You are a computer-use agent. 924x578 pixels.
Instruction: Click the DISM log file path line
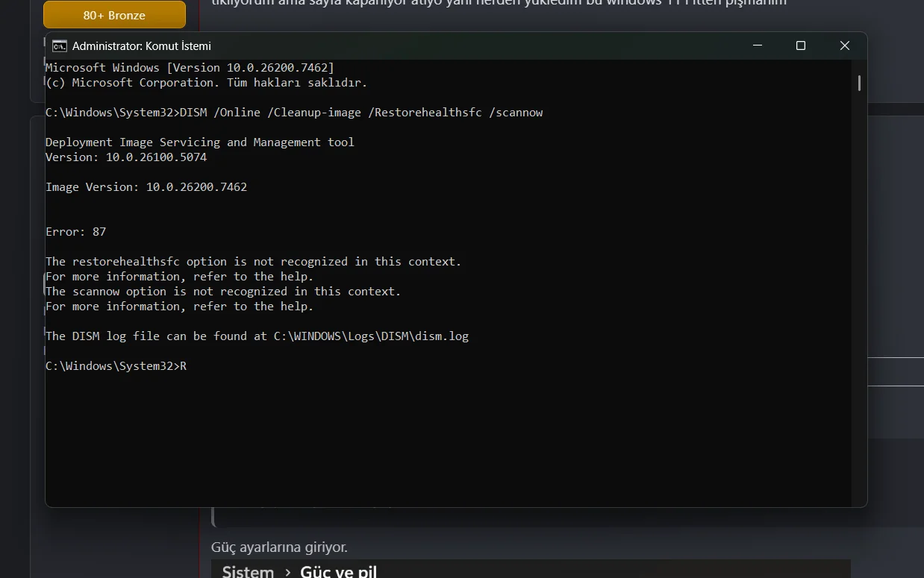257,336
